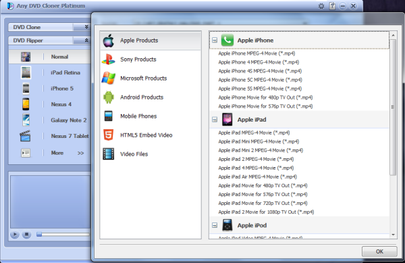This screenshot has height=263, width=405.
Task: Choose Apple iPhone 5S MPEG-4 Movie
Action: point(260,89)
